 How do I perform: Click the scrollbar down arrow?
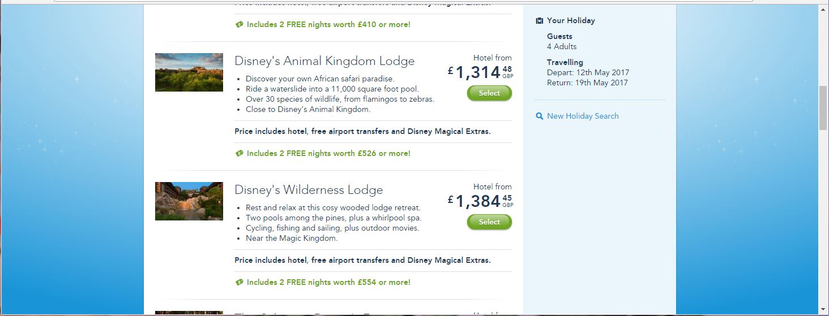pyautogui.click(x=823, y=310)
